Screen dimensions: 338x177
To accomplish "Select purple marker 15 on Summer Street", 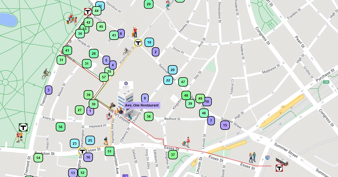I will point(225,125).
